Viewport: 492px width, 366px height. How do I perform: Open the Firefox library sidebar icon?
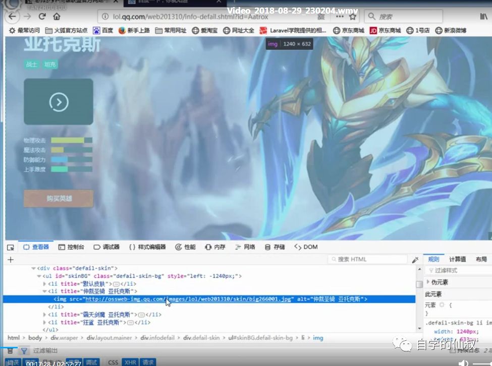pos(483,17)
